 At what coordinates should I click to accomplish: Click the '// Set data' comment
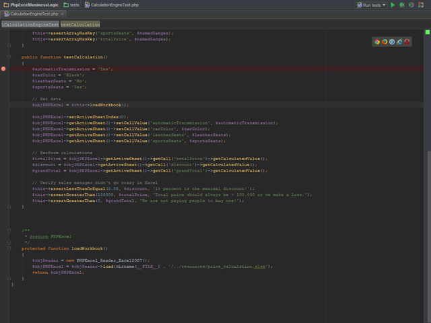pyautogui.click(x=46, y=99)
